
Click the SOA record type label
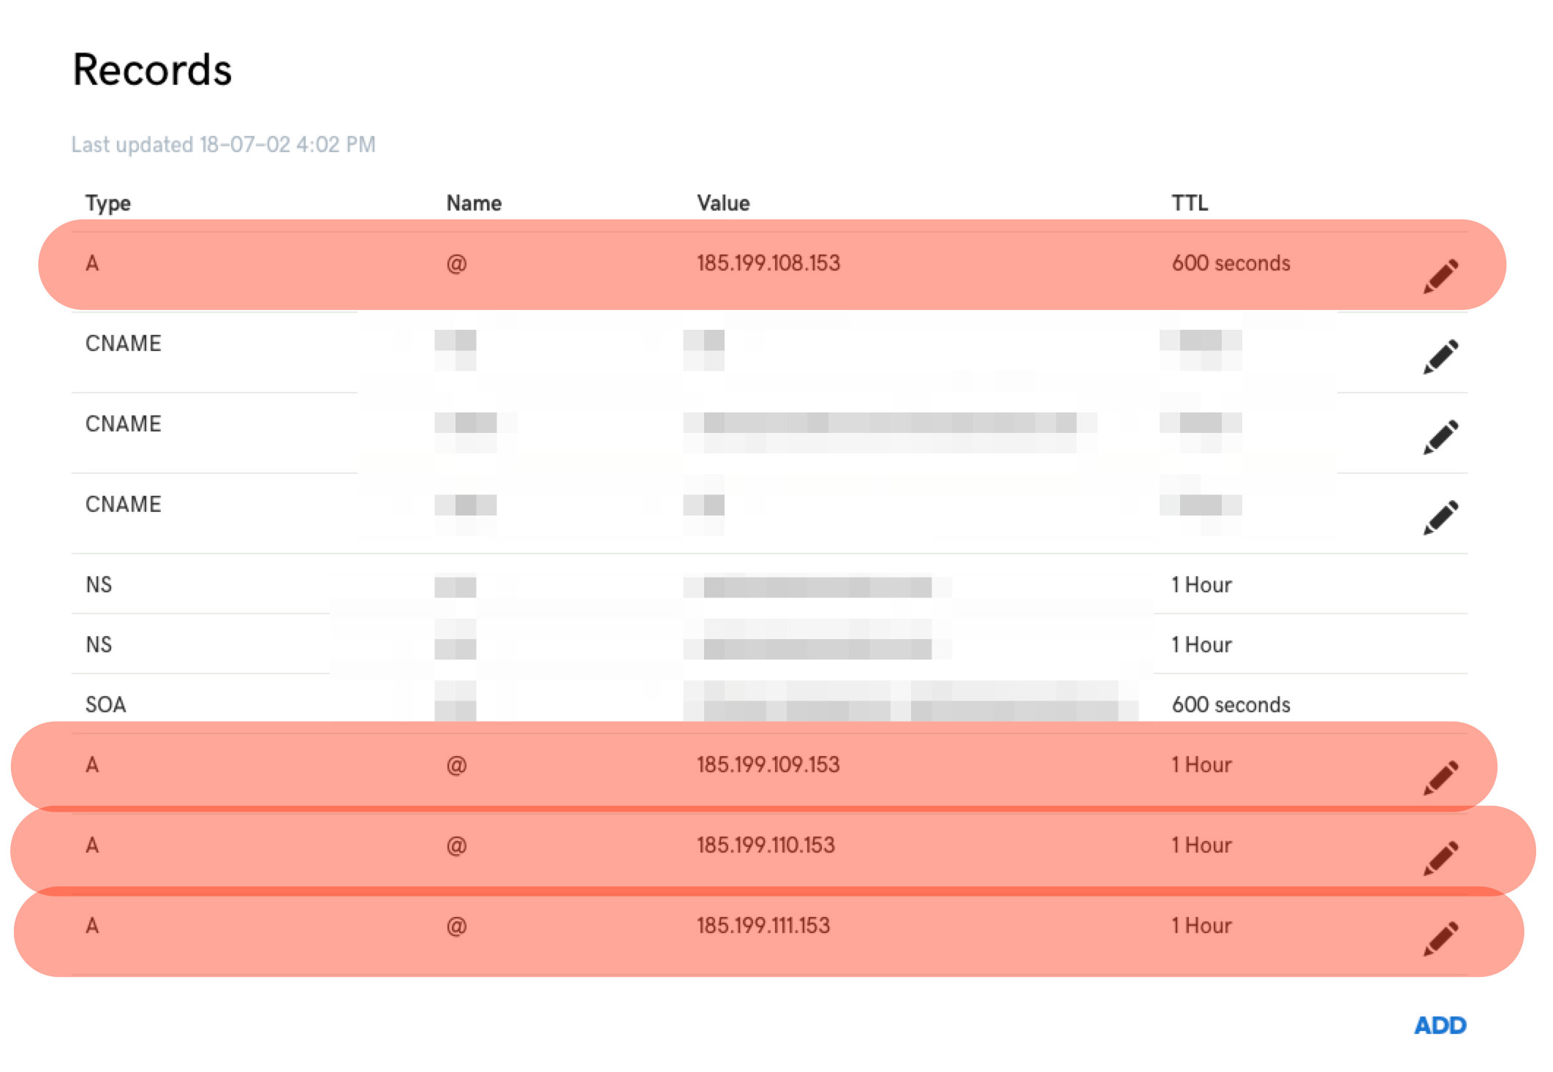[x=106, y=704]
